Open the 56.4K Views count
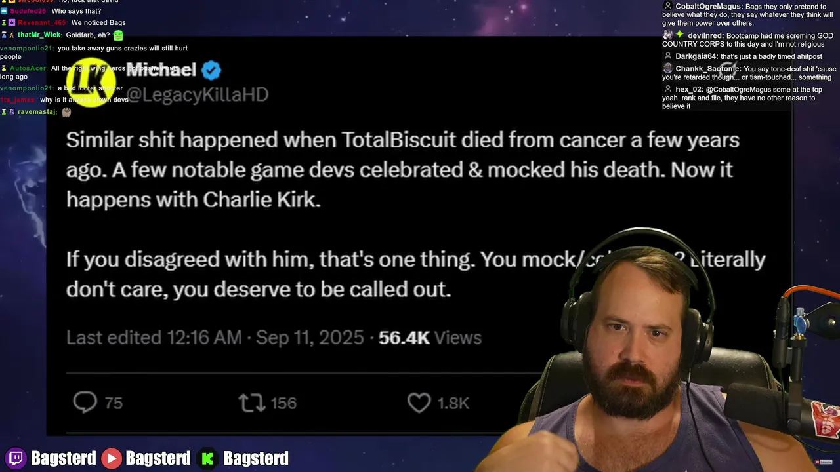840x472 pixels. point(430,338)
